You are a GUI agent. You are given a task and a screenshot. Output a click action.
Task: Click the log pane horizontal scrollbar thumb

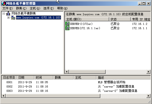pos(53,96)
